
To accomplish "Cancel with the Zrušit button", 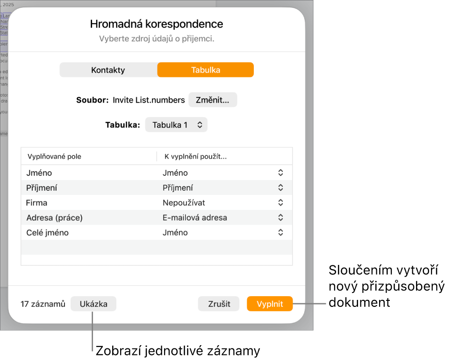I will (219, 304).
